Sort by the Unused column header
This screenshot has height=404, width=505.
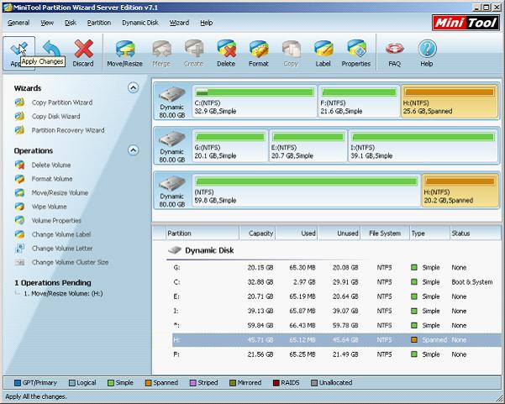click(x=339, y=233)
